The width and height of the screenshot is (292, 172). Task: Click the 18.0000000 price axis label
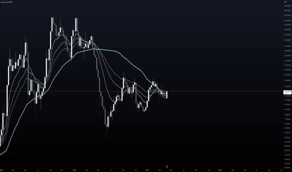coord(288,70)
